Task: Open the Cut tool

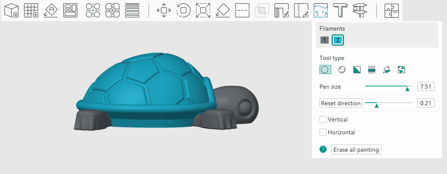Action: (242, 11)
